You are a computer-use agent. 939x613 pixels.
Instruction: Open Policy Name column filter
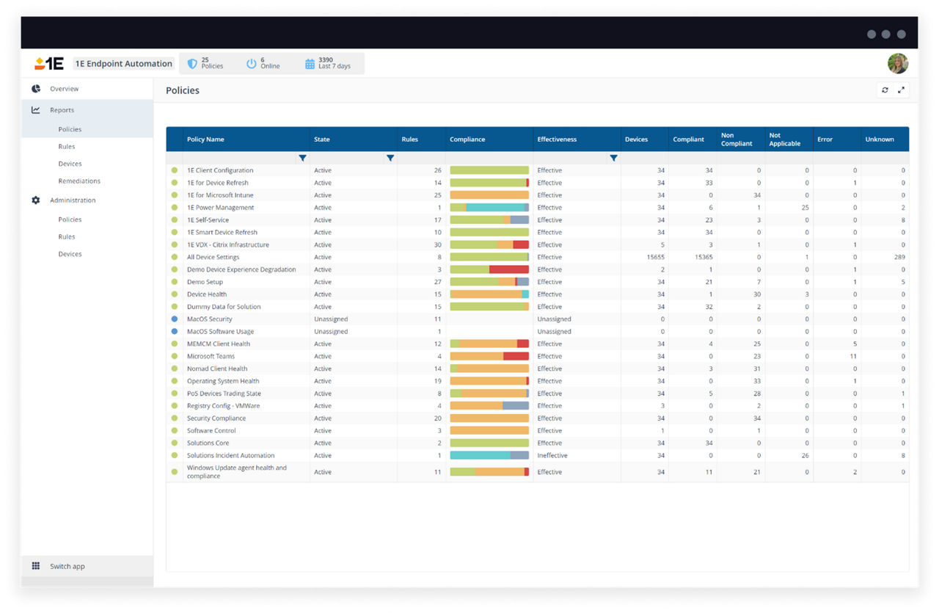pos(302,158)
